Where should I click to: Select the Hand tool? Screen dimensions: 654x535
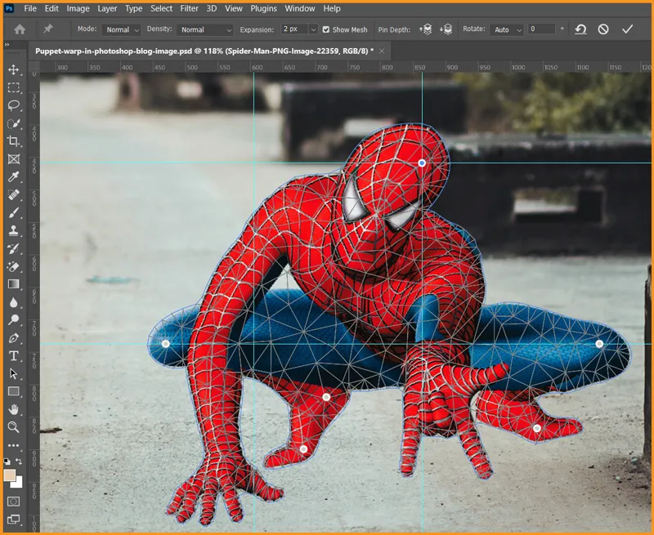(x=14, y=409)
